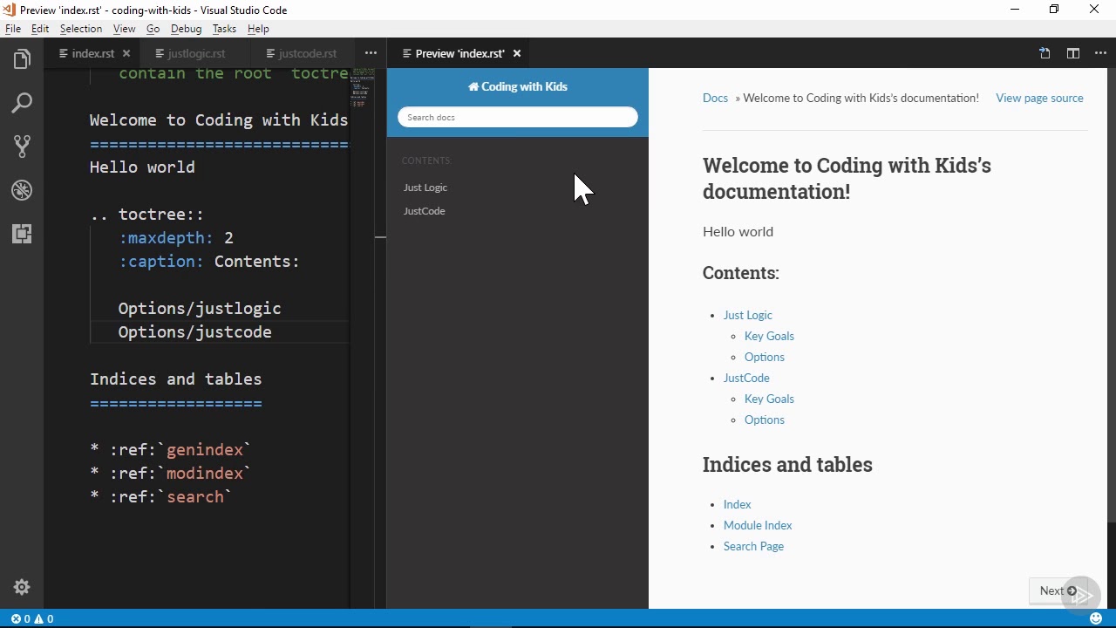Close the index.rst editor tab
The width and height of the screenshot is (1116, 628).
126,53
